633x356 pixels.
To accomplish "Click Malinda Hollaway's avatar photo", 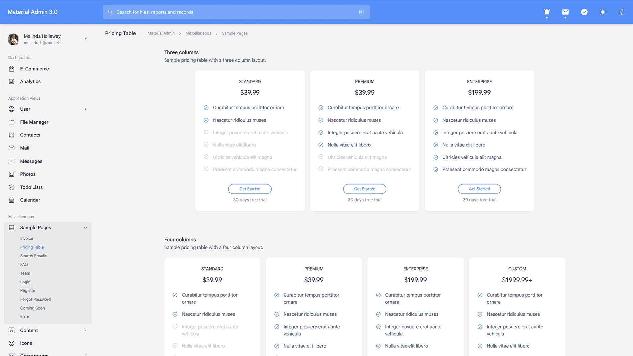I will (x=14, y=39).
